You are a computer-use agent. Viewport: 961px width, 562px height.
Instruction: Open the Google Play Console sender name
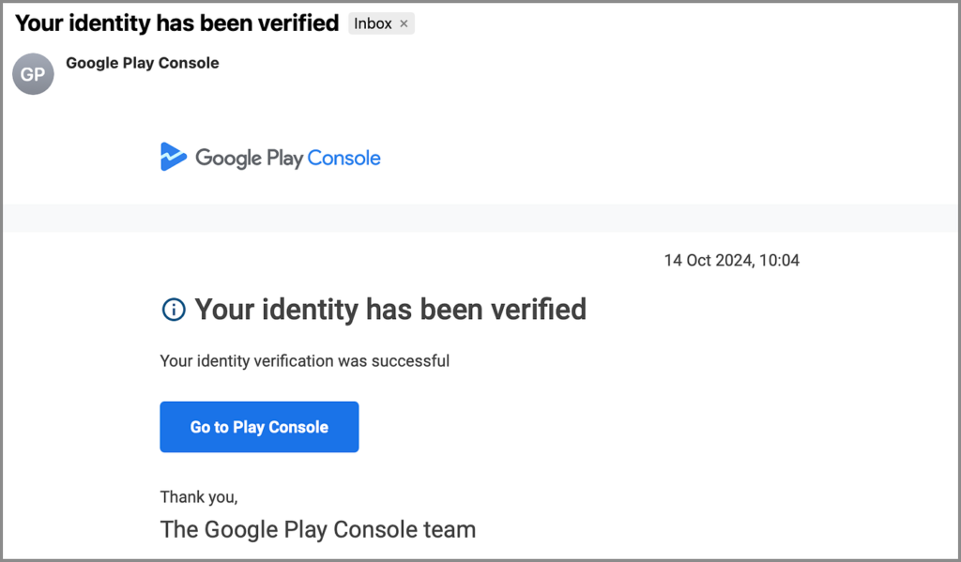[x=142, y=62]
